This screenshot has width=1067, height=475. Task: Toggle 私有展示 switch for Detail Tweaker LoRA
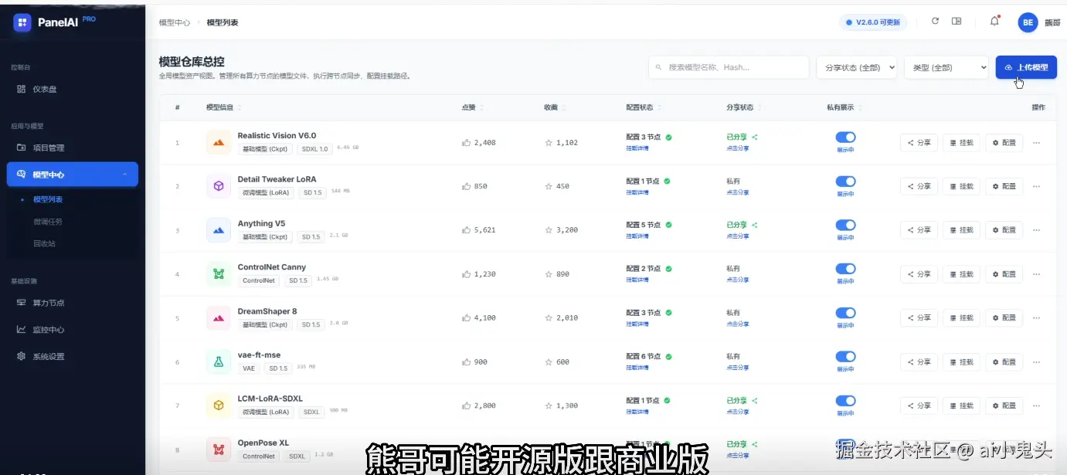tap(845, 182)
